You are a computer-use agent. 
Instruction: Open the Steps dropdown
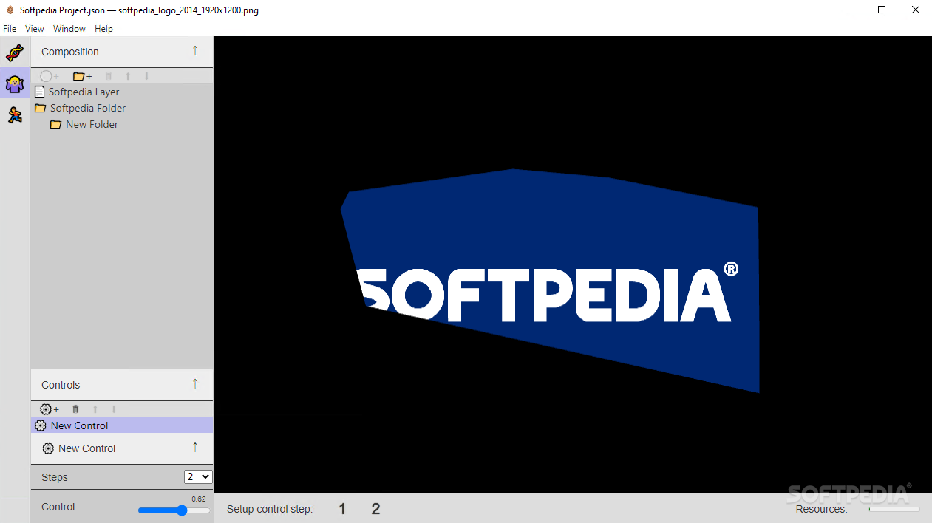[x=198, y=477]
